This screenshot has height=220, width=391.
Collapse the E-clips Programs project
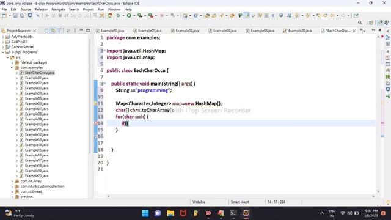tap(3, 52)
